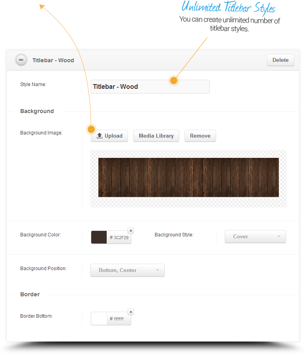Screen dimensions: 305x355
Task: Edit the 3C2F29 hex color field
Action: tap(119, 238)
